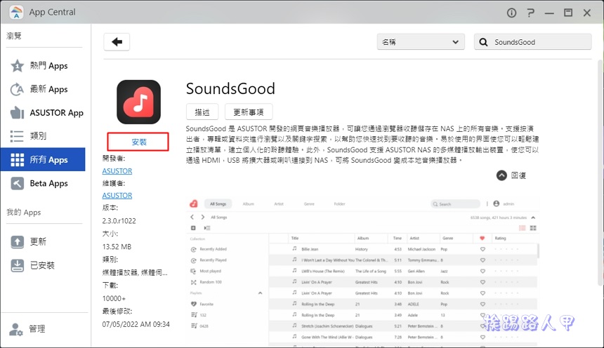Open 管理 at the sidebar bottom
Viewport: 604px width, 348px height.
(x=37, y=329)
